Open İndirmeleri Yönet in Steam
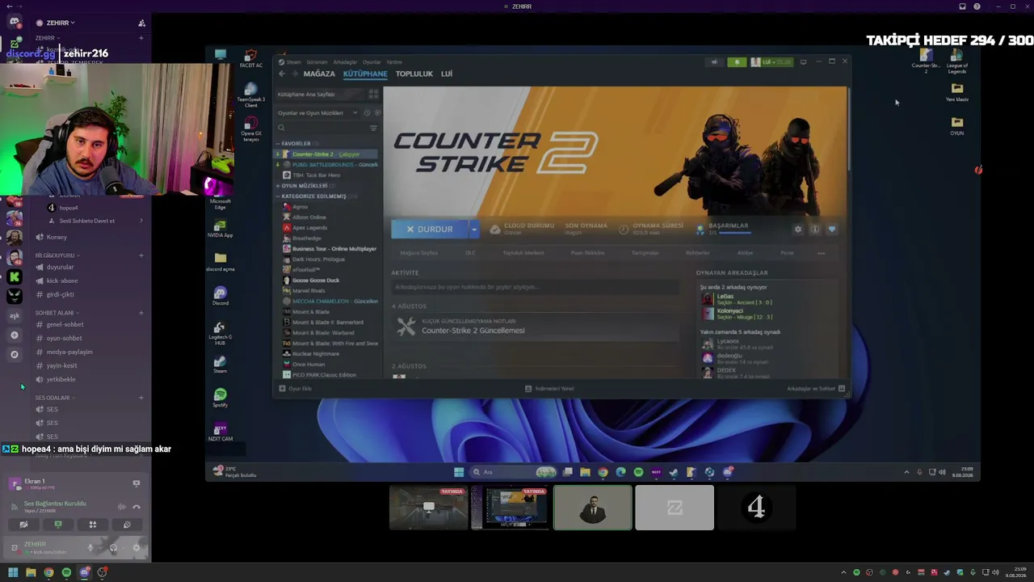Viewport: 1034px width, 582px height. click(549, 389)
